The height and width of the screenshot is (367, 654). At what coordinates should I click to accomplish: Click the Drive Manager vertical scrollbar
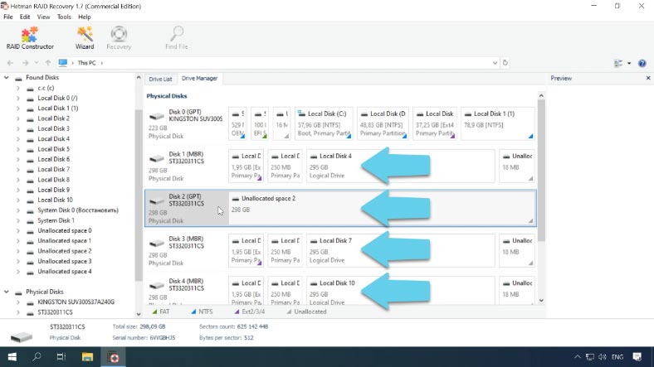tap(541, 171)
